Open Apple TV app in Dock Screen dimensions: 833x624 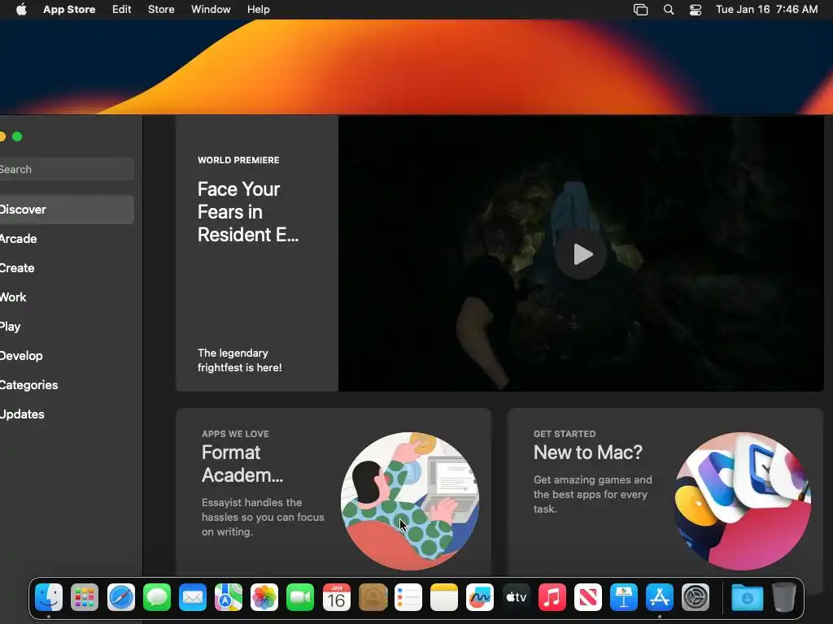point(516,597)
